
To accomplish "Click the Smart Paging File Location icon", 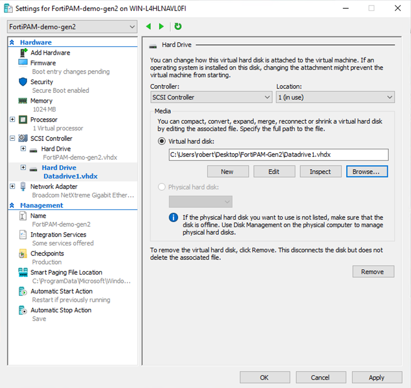I will pyautogui.click(x=23, y=272).
